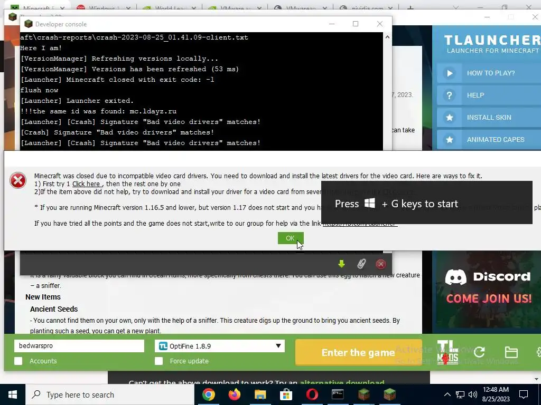
Task: Click the star icon beside ANIMATED CAPES
Action: [x=449, y=140]
